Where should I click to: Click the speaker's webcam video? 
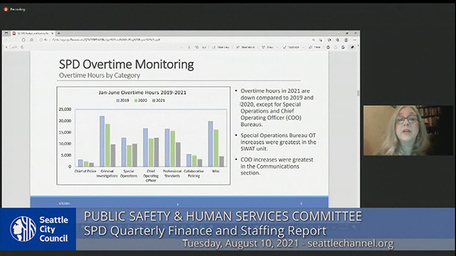point(408,130)
